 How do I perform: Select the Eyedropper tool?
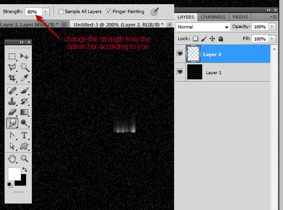coord(24,78)
